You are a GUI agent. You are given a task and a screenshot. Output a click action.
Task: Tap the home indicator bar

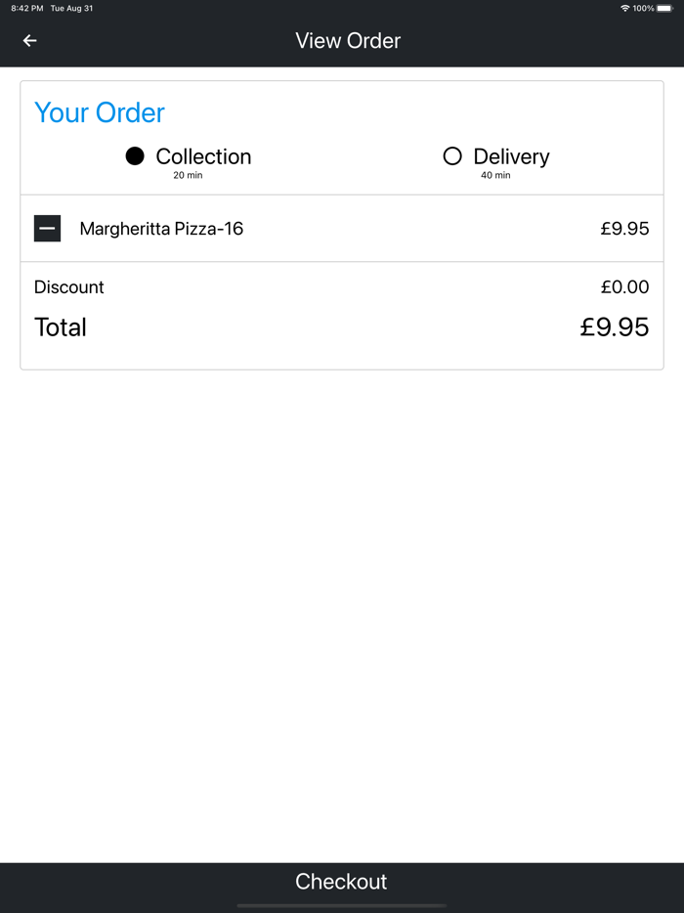pyautogui.click(x=342, y=905)
